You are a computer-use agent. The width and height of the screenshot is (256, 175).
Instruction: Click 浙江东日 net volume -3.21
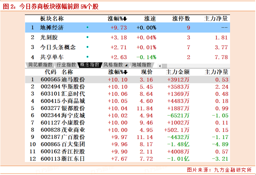pos(220,159)
